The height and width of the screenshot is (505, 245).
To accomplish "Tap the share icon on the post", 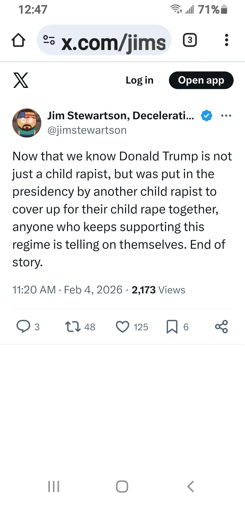I will (x=221, y=326).
